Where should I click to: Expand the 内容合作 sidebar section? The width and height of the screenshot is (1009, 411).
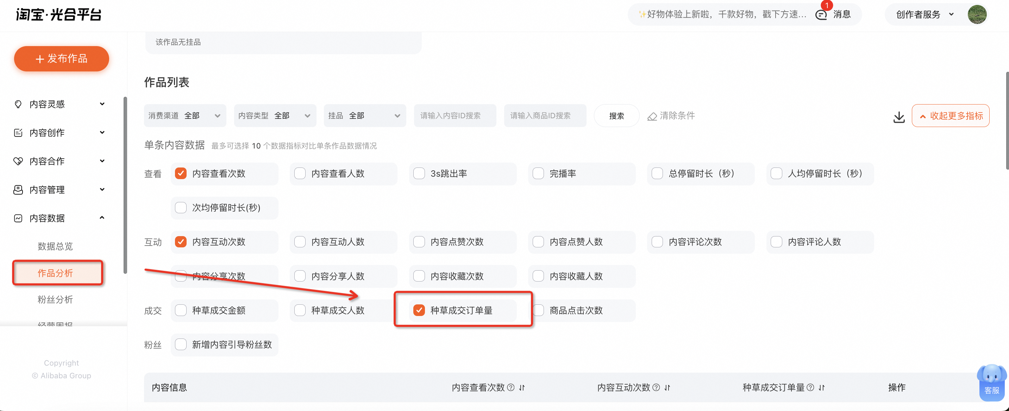pos(102,161)
